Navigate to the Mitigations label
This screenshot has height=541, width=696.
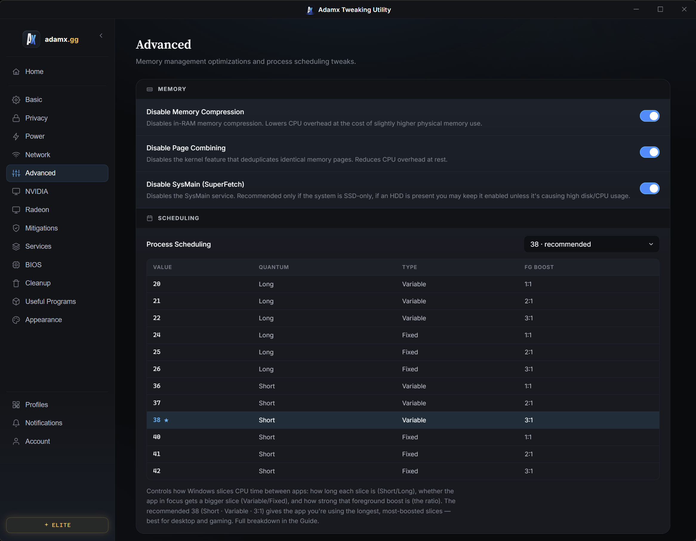click(x=41, y=228)
